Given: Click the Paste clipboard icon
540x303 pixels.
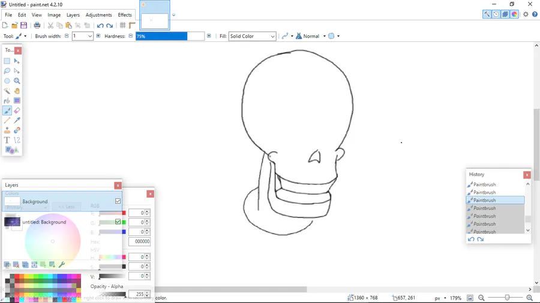Looking at the screenshot, I should 69,25.
